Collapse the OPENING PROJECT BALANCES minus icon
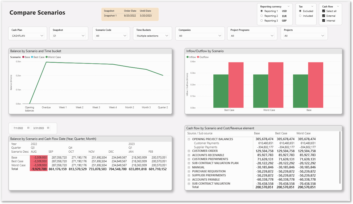Screen dimensions: 353x204 tap(189, 139)
